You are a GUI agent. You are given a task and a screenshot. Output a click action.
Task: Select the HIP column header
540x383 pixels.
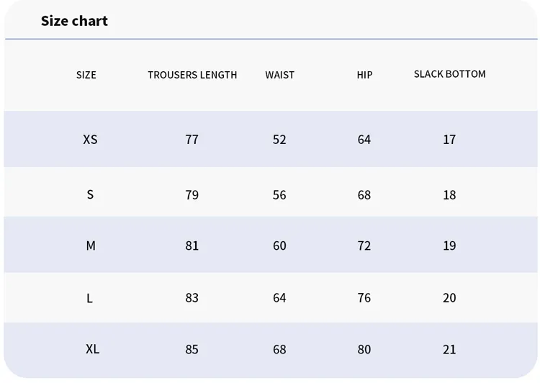(364, 75)
